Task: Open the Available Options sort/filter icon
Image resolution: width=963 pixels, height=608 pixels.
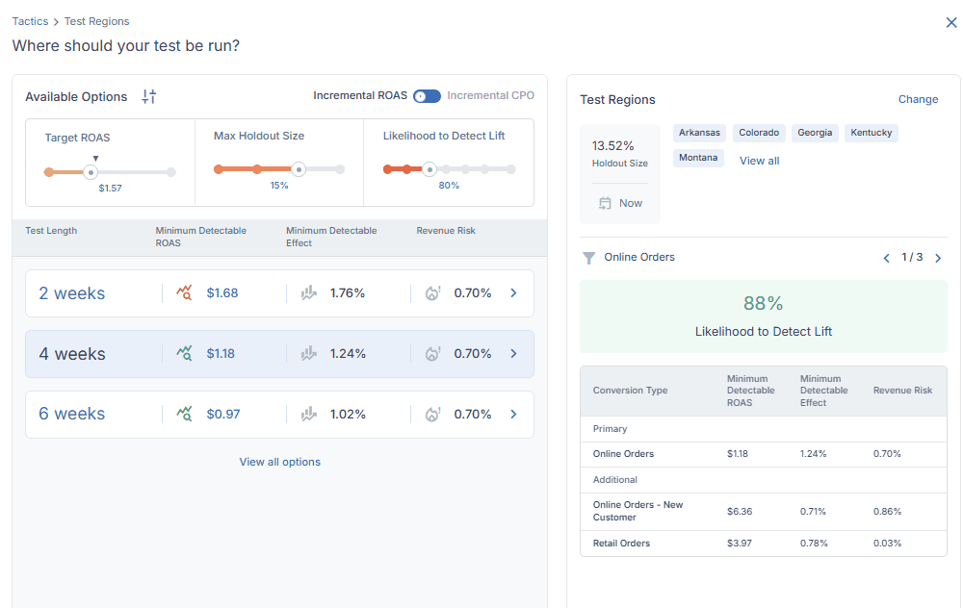Action: point(149,96)
